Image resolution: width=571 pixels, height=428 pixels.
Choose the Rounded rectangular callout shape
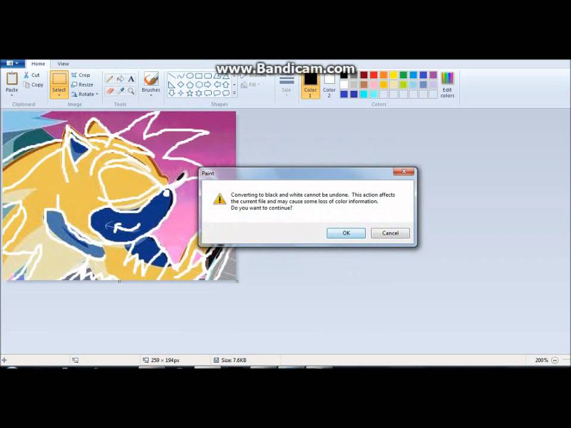[208, 93]
